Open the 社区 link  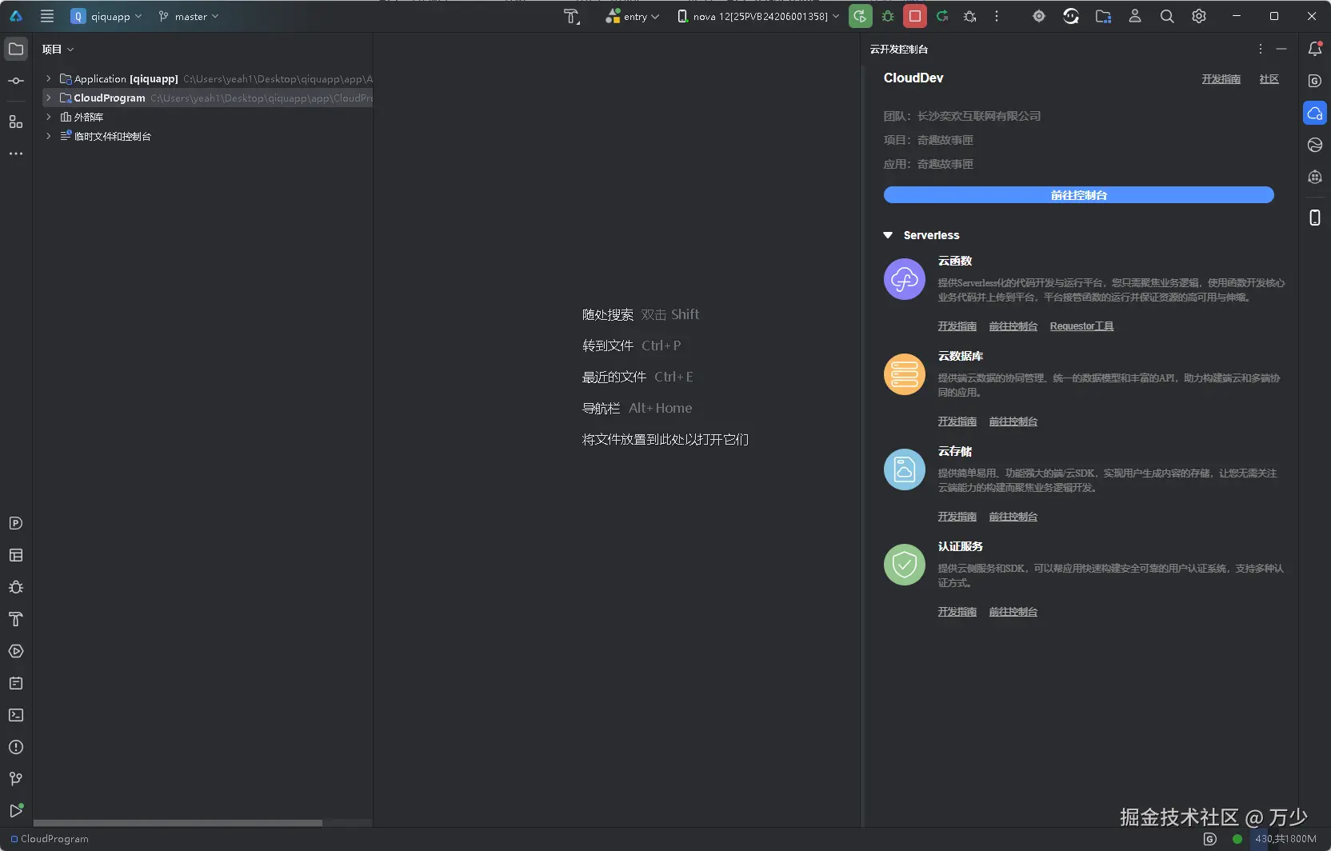pos(1269,79)
